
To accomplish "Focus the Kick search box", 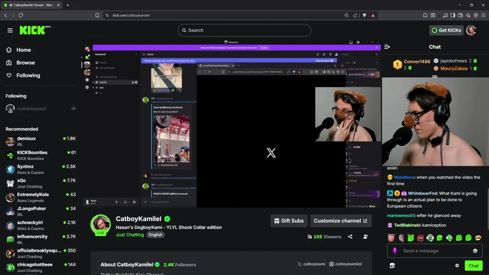I will tap(244, 30).
